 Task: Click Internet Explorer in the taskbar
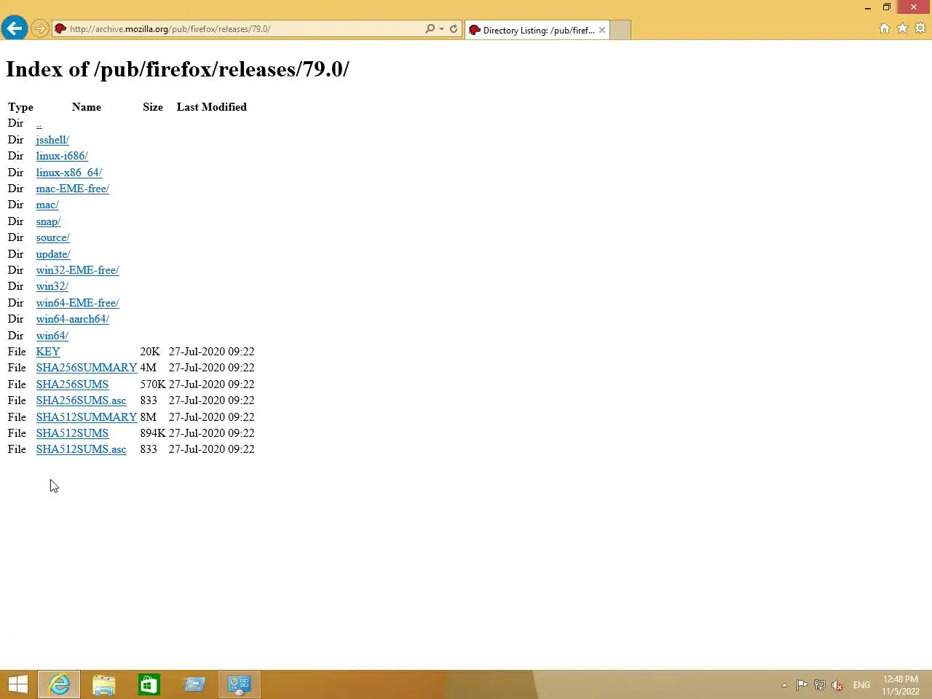point(59,684)
